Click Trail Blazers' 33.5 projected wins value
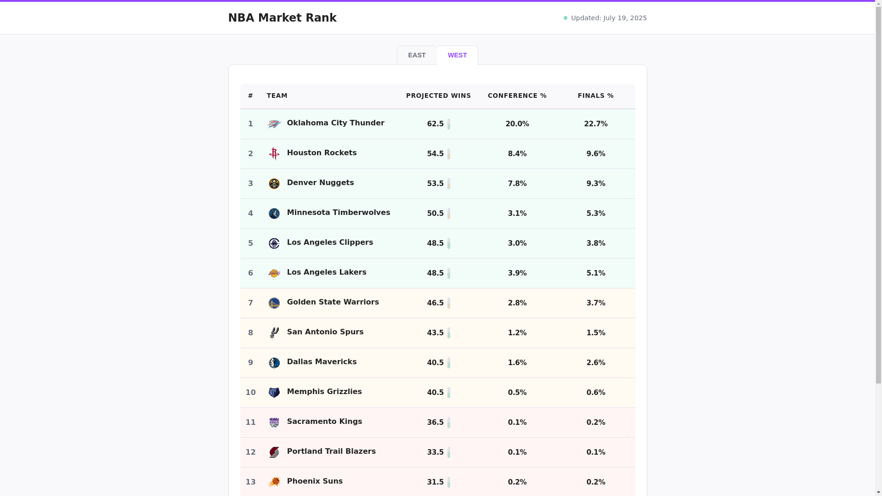Viewport: 882px width, 496px height. [x=435, y=452]
